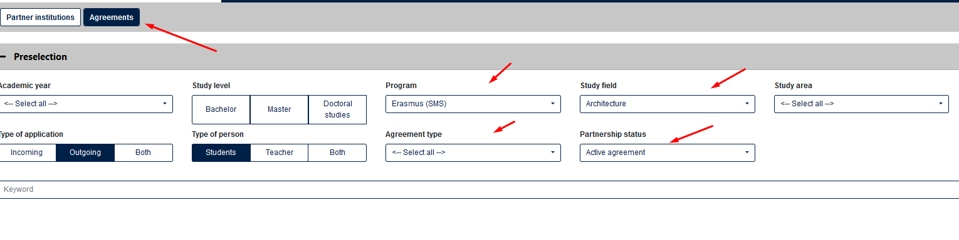Select Both under Type of application
Image resolution: width=959 pixels, height=240 pixels.
pos(144,152)
